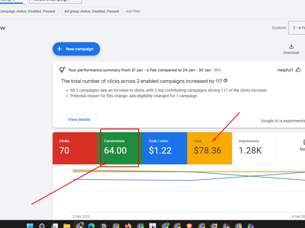This screenshot has width=305, height=228.
Task: Select the white Impressions metric card
Action: click(x=254, y=148)
